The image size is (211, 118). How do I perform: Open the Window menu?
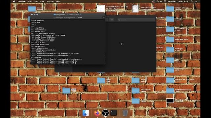(50, 1)
